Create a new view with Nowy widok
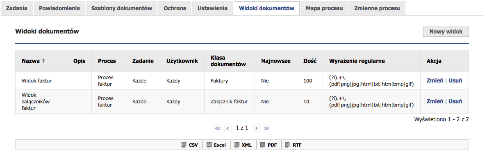The height and width of the screenshot is (154, 487). click(x=446, y=31)
